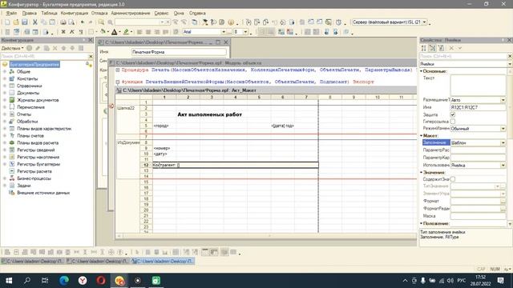This screenshot has height=288, width=513.
Task: Open the Правка menu
Action: click(29, 13)
